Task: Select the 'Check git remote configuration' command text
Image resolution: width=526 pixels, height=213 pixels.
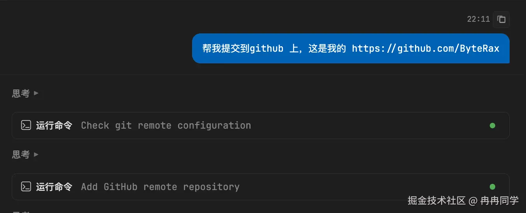Action: [x=166, y=125]
